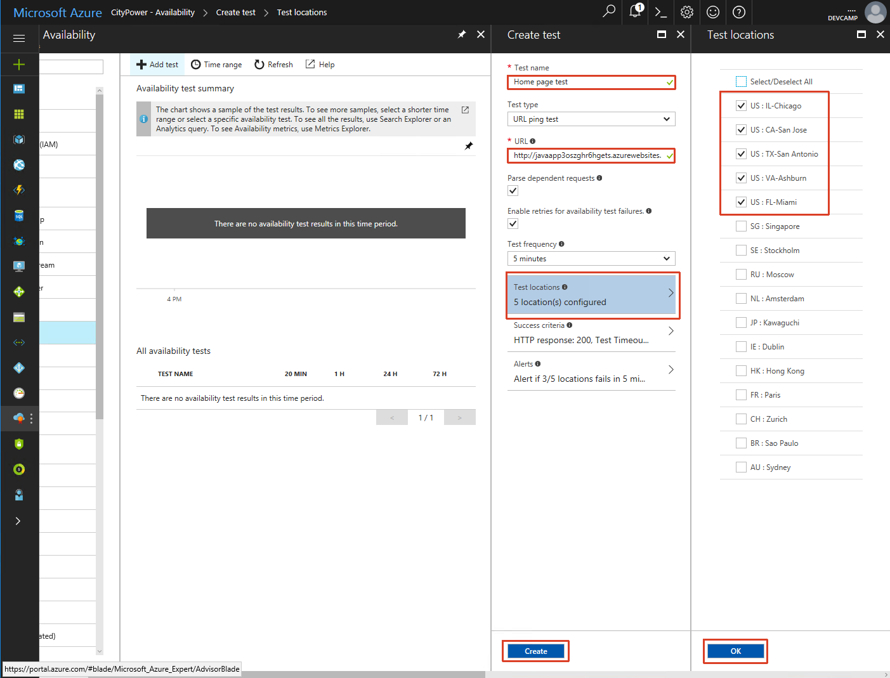Image resolution: width=890 pixels, height=678 pixels.
Task: Click Add test in toolbar
Action: [x=157, y=65]
